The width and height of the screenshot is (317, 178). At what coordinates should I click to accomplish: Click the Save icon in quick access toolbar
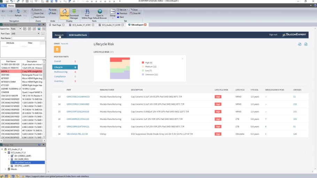[x=7, y=1]
